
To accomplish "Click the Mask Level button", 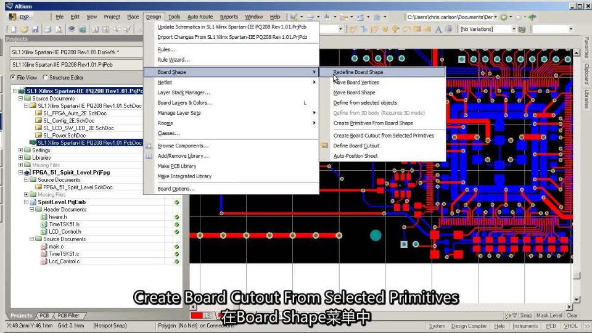I will point(549,315).
